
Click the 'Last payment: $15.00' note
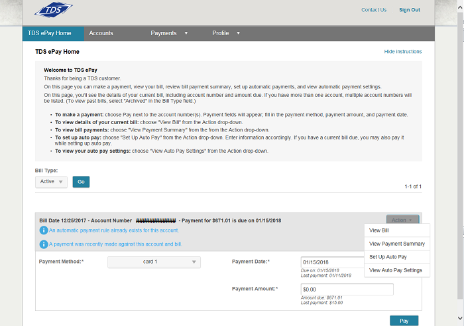tap(321, 303)
